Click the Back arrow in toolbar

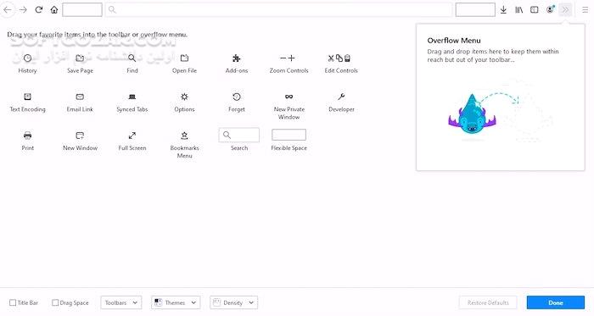point(7,10)
